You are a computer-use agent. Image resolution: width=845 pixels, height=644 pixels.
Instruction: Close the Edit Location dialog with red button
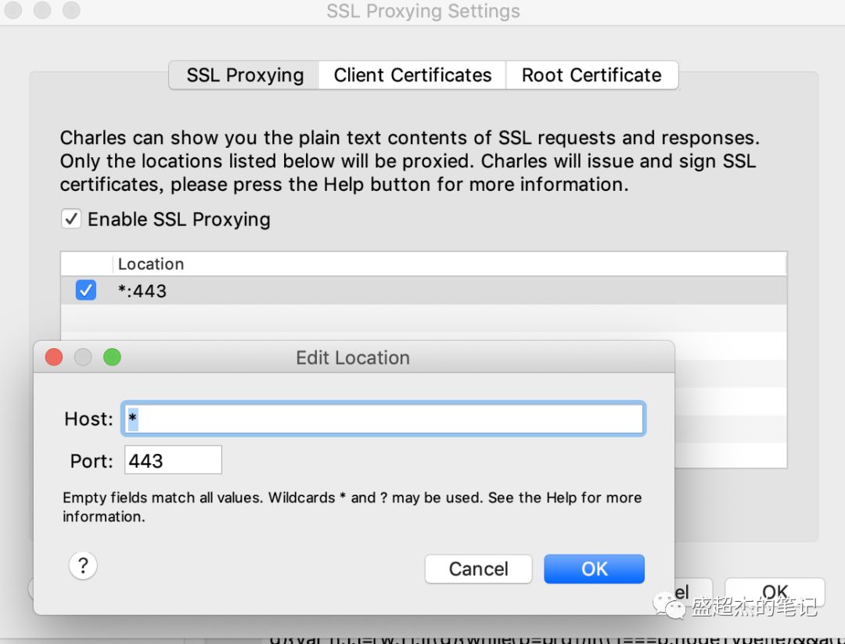54,357
